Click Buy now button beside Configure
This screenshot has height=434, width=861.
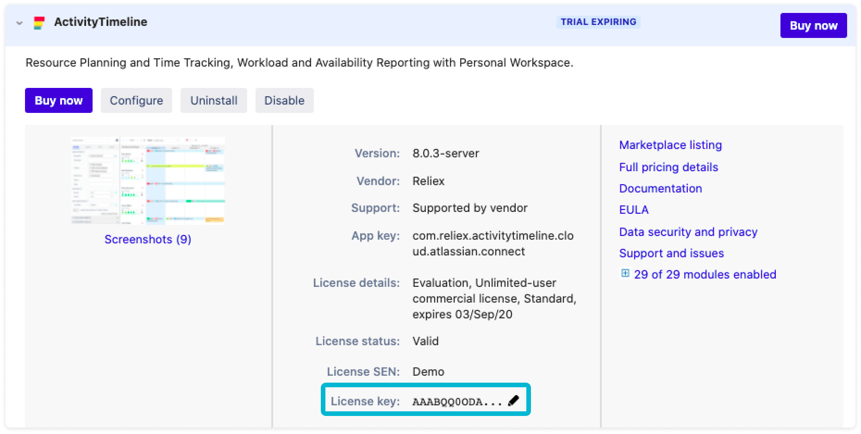[59, 100]
